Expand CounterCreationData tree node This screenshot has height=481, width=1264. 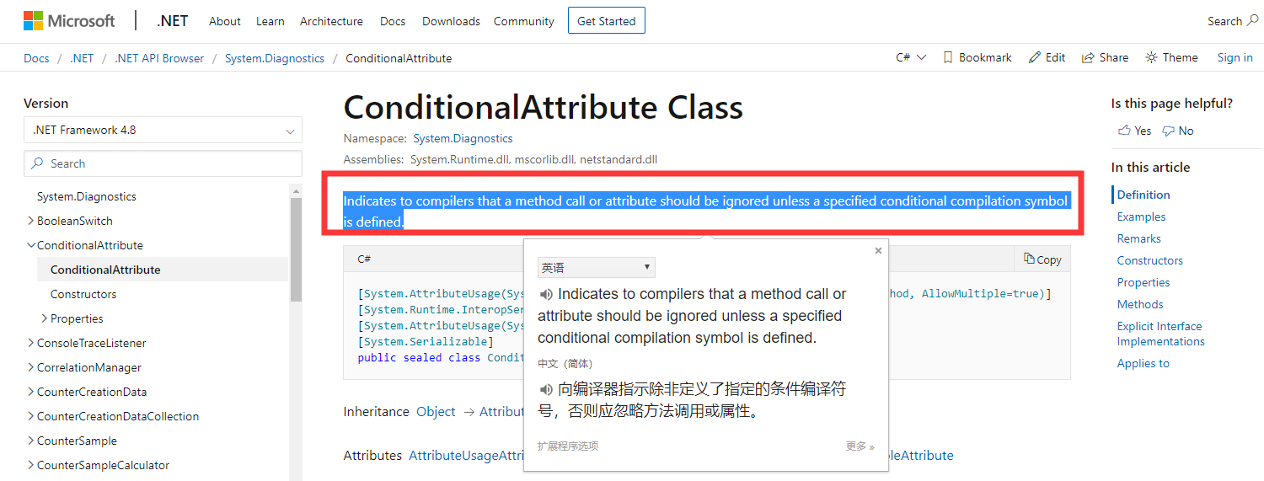[x=31, y=392]
